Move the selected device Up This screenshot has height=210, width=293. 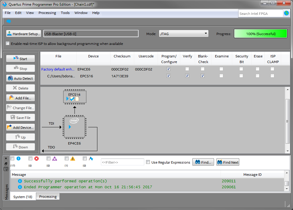(x=20, y=137)
